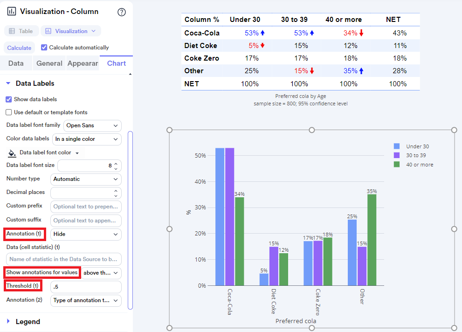Image resolution: width=462 pixels, height=332 pixels.
Task: Click the bottom-right chart resize handle
Action: click(454, 328)
